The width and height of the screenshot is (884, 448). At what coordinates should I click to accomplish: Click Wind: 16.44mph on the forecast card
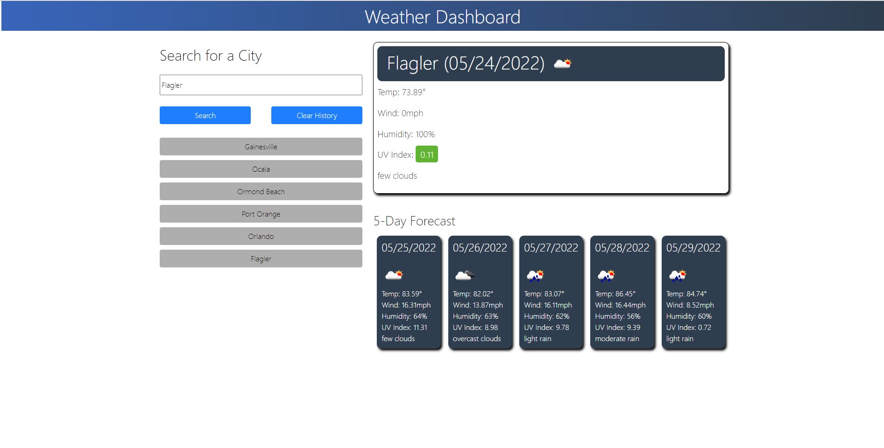tap(620, 305)
